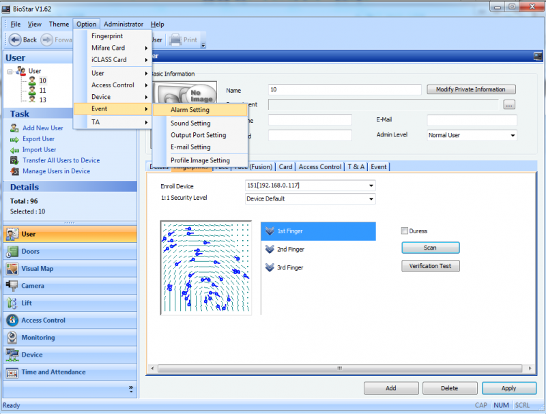Click the Import User icon

[14, 150]
